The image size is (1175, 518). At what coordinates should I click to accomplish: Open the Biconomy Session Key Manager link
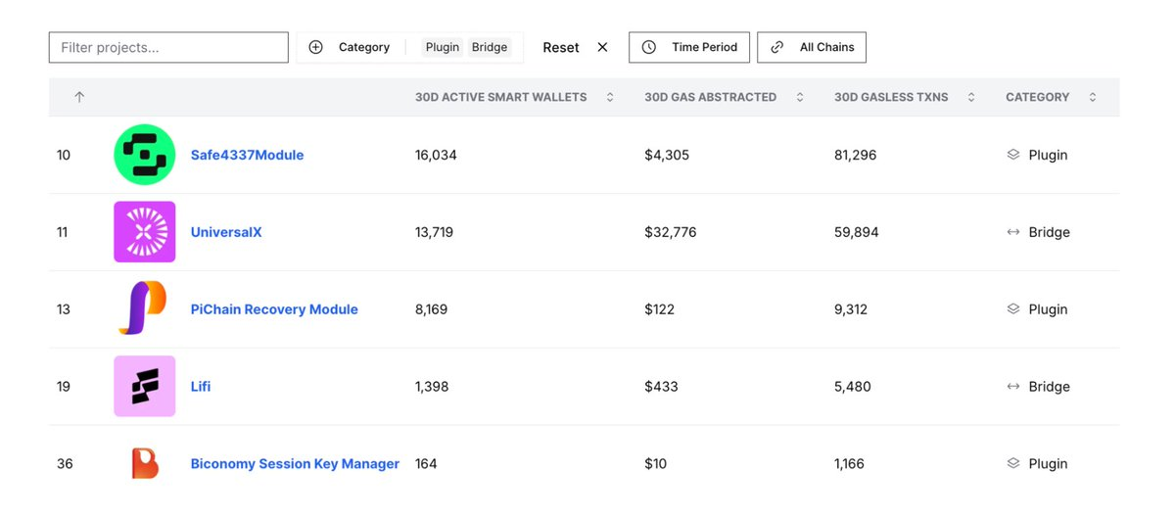[x=295, y=463]
